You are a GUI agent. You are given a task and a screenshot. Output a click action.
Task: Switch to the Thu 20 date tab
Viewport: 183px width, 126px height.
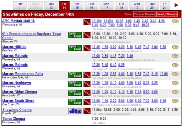(152, 6)
